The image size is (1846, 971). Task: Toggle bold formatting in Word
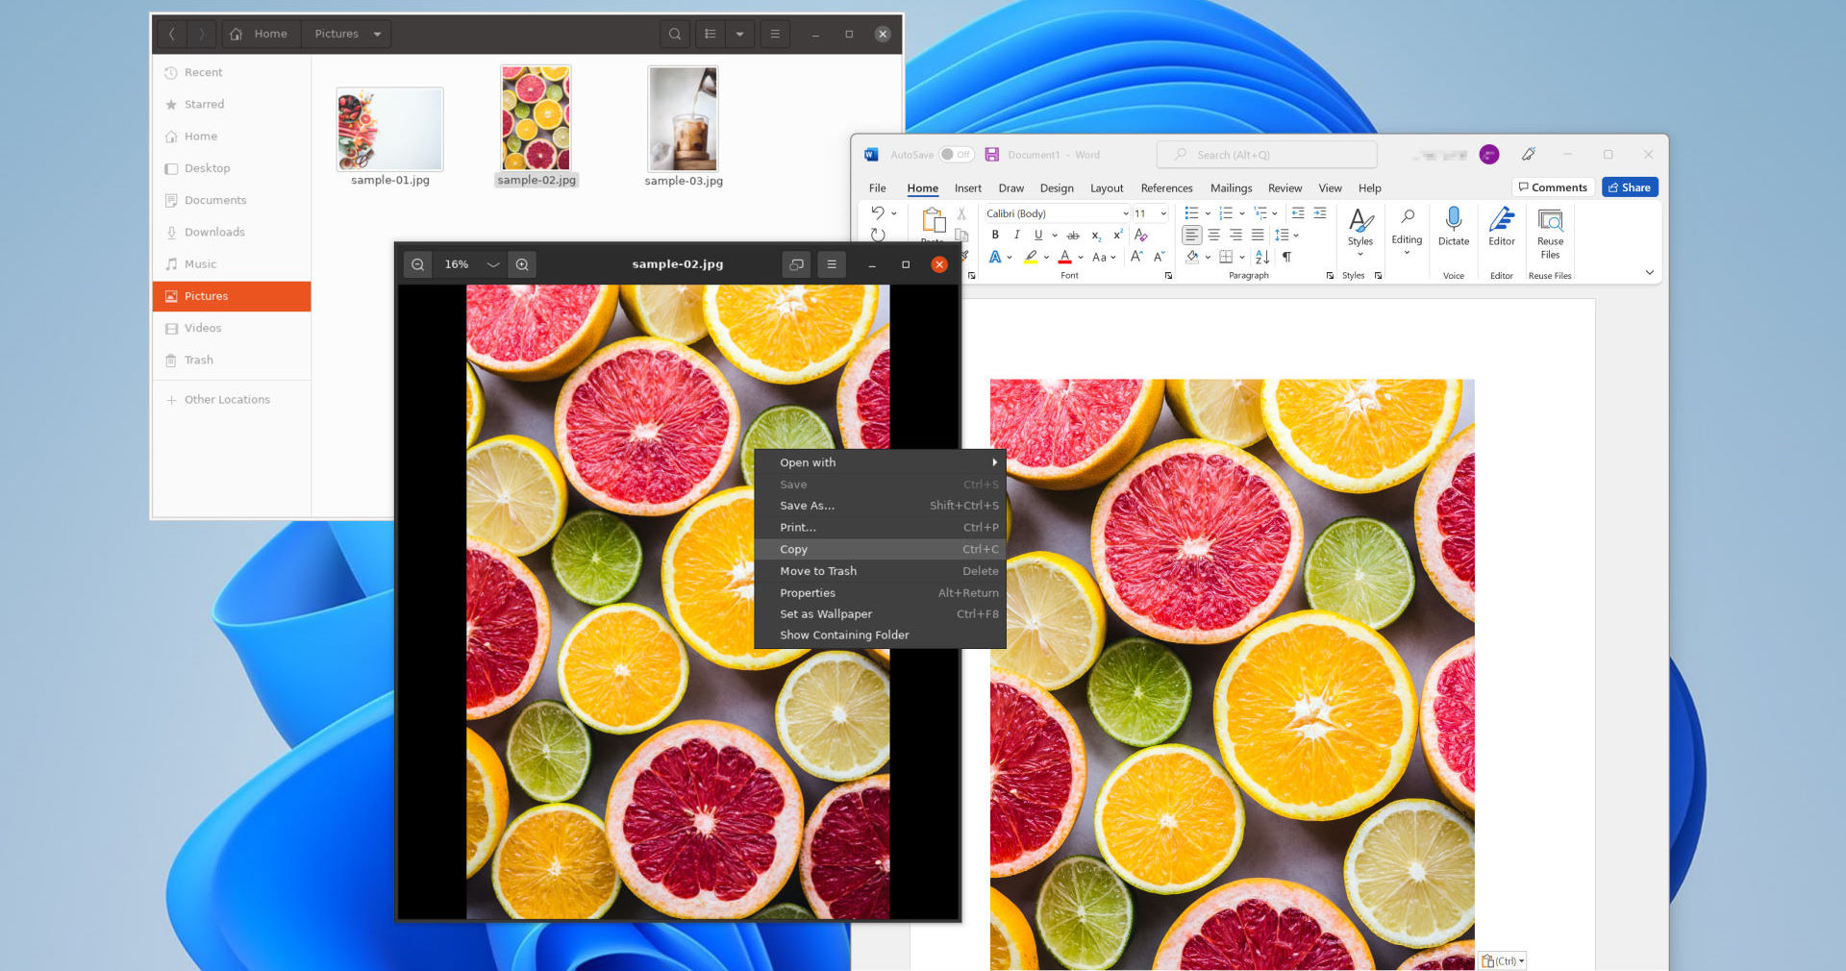pos(995,235)
